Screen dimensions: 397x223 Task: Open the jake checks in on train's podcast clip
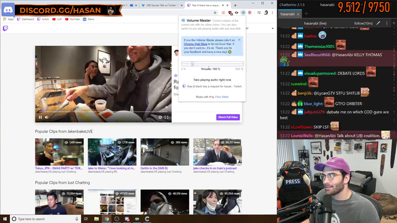(218, 152)
